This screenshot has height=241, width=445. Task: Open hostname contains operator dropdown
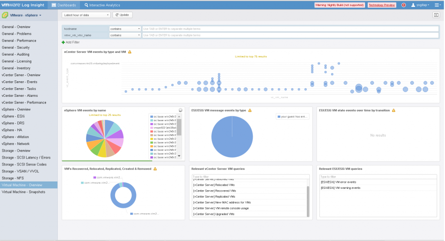click(125, 29)
